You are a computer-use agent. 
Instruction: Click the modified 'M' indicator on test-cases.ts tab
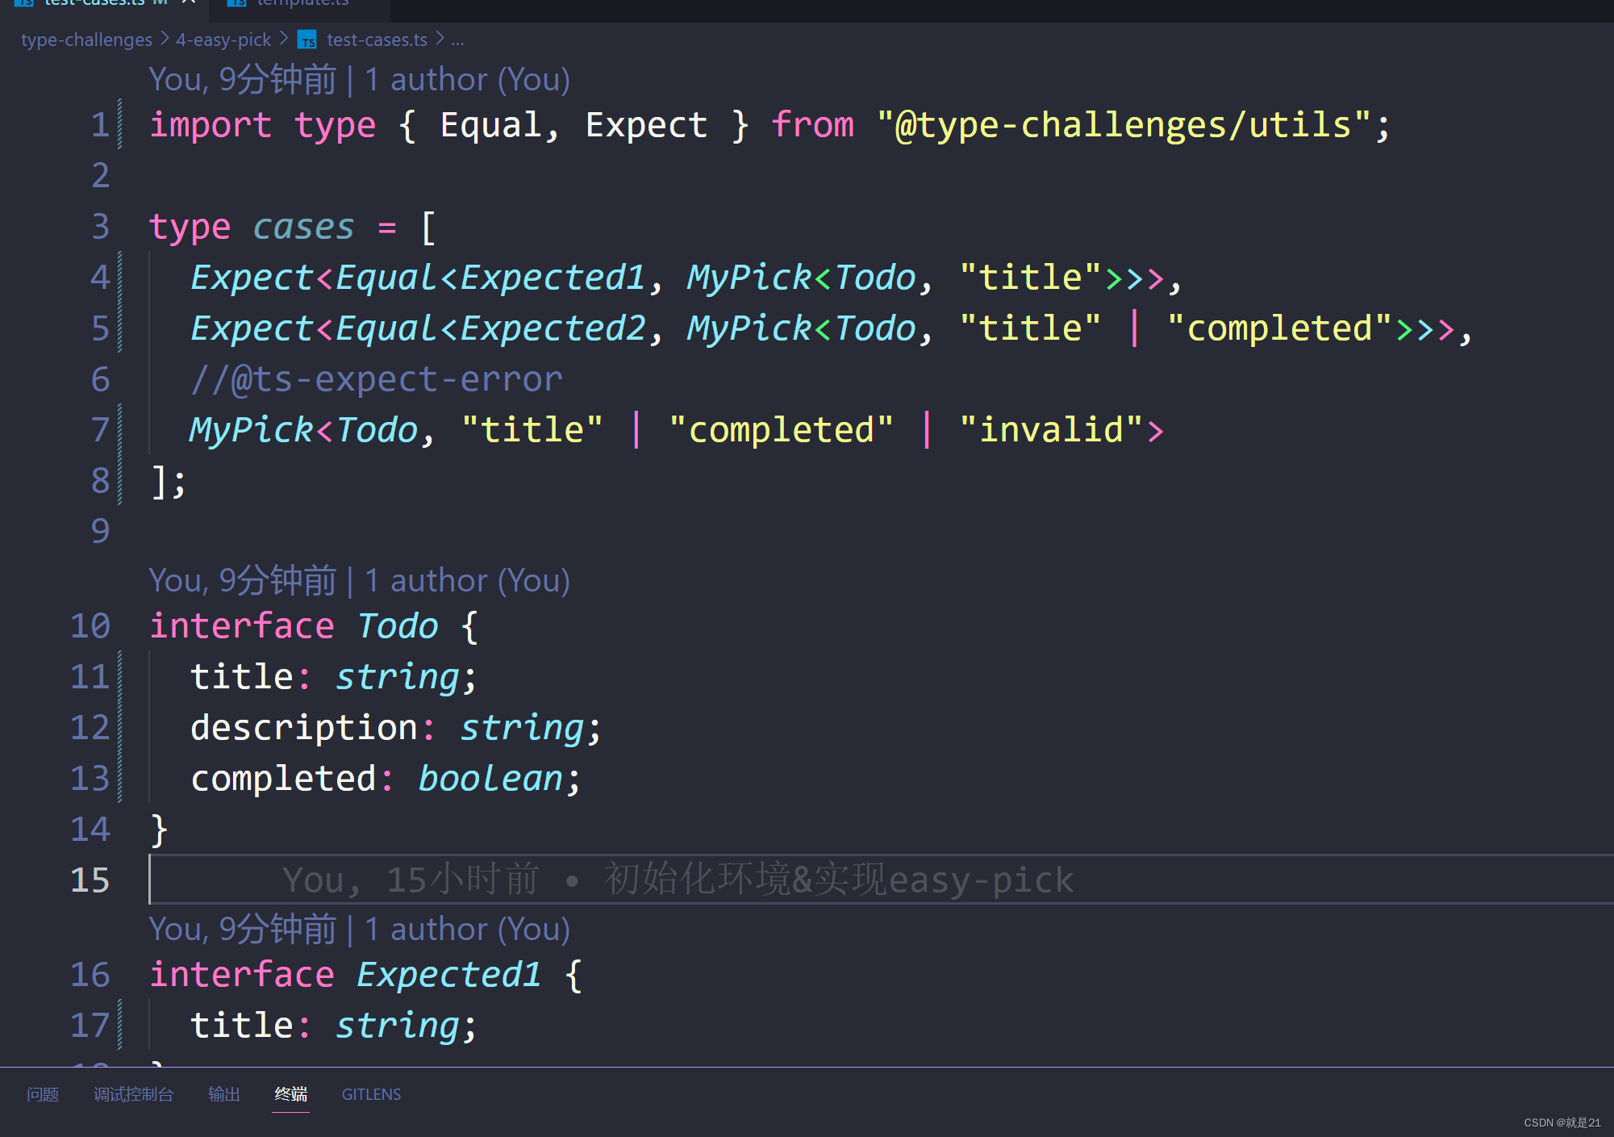click(x=161, y=3)
